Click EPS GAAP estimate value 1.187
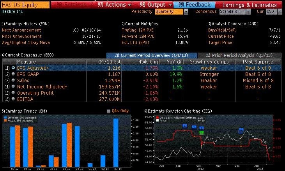The width and height of the screenshot is (285, 171). point(114,74)
